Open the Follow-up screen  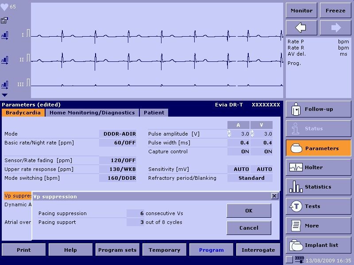click(318, 109)
